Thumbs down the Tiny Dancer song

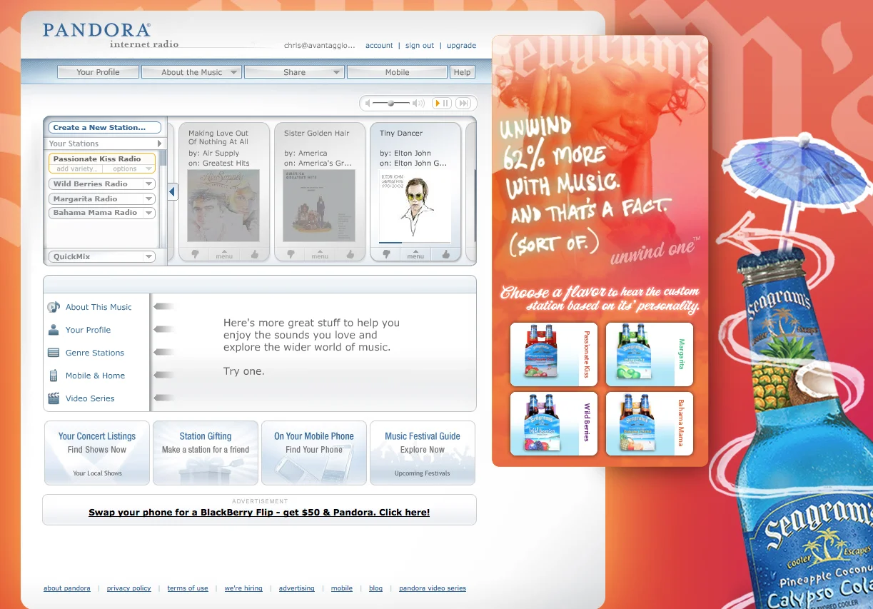click(x=386, y=254)
